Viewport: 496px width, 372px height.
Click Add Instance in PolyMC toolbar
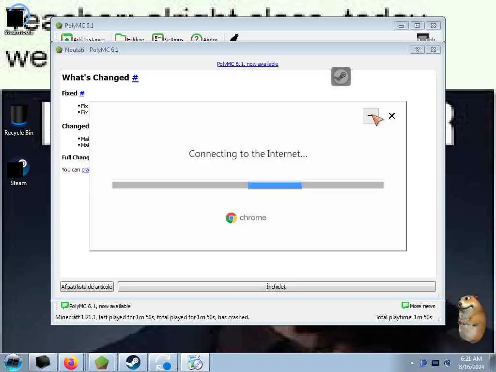tap(83, 39)
